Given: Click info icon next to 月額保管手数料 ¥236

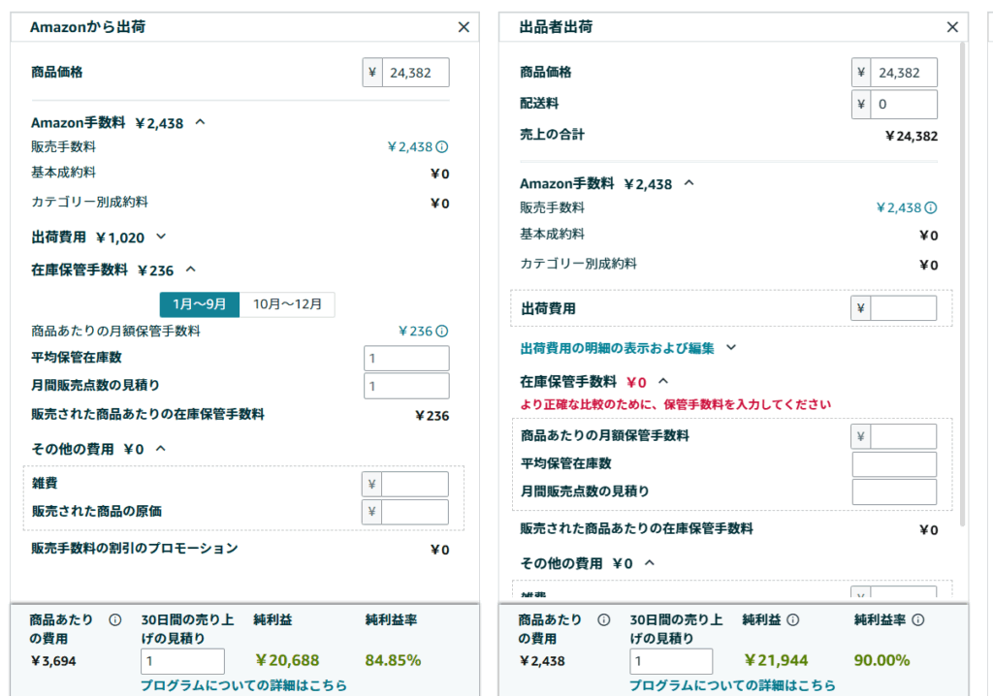Looking at the screenshot, I should point(442,332).
